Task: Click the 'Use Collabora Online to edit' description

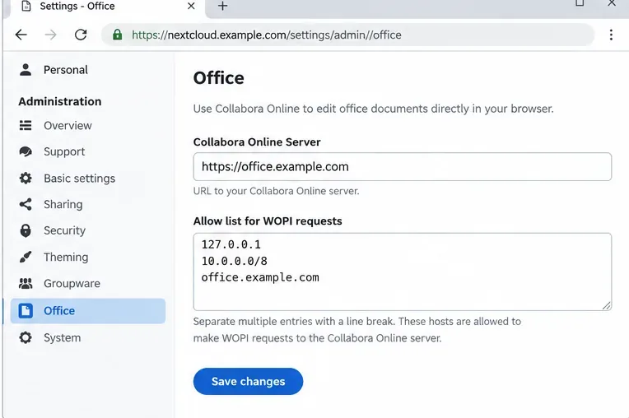Action: pos(373,109)
